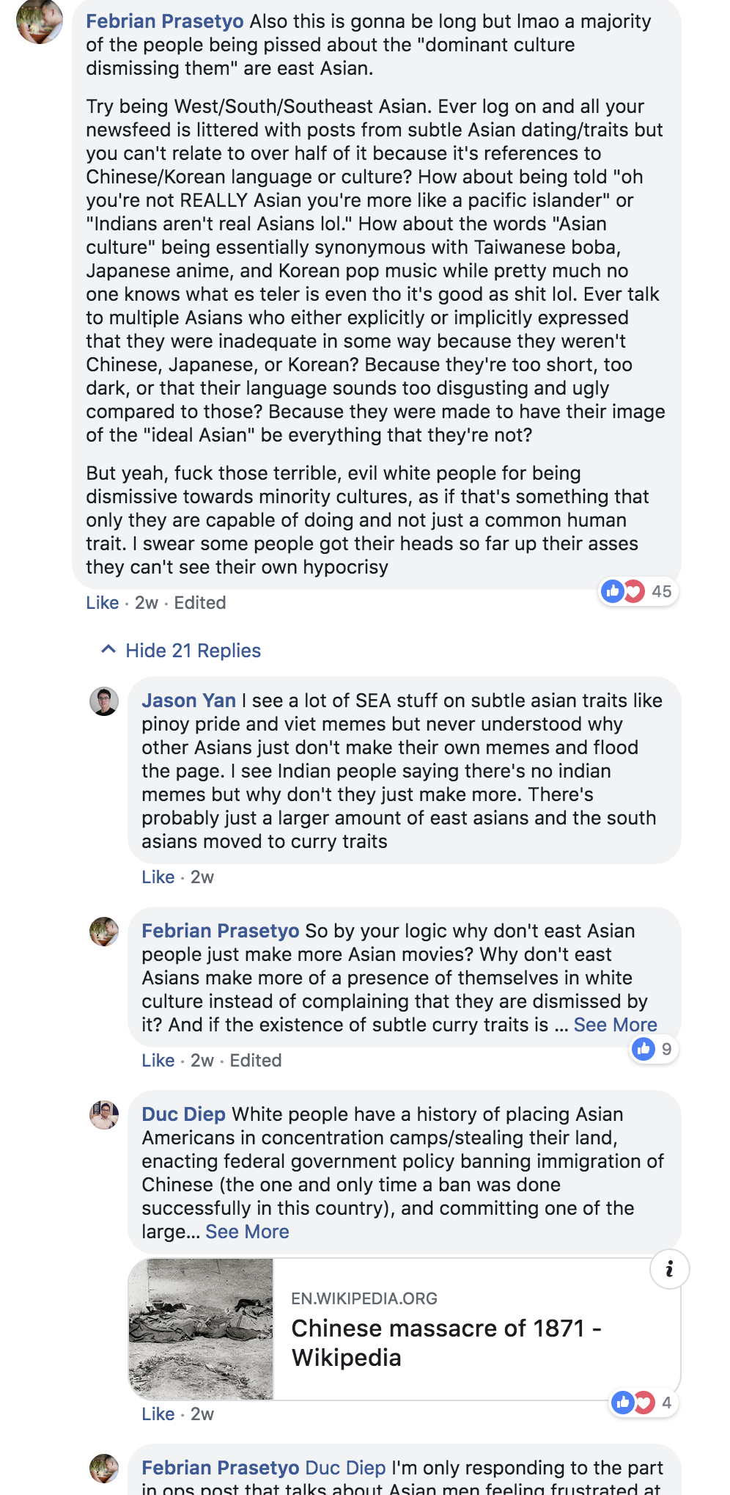Collapse the thread with Hide 21 Replies
Viewport: 730px width, 1495px height.
pos(181,651)
